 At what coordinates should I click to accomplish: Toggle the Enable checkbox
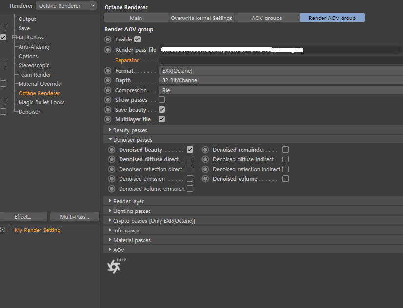(138, 39)
